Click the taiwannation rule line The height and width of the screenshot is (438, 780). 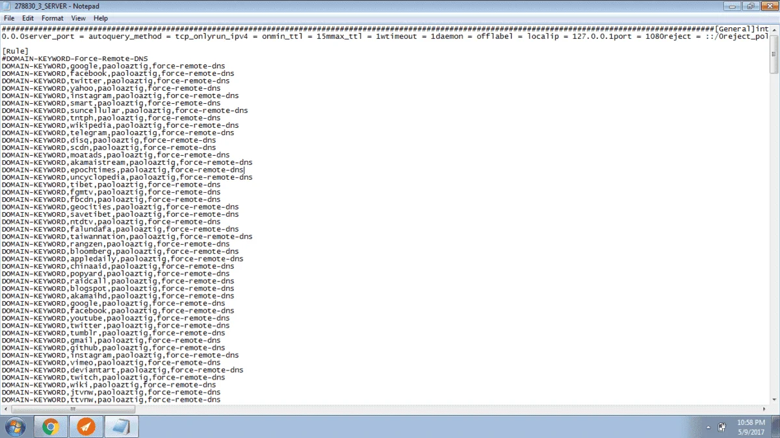(127, 237)
